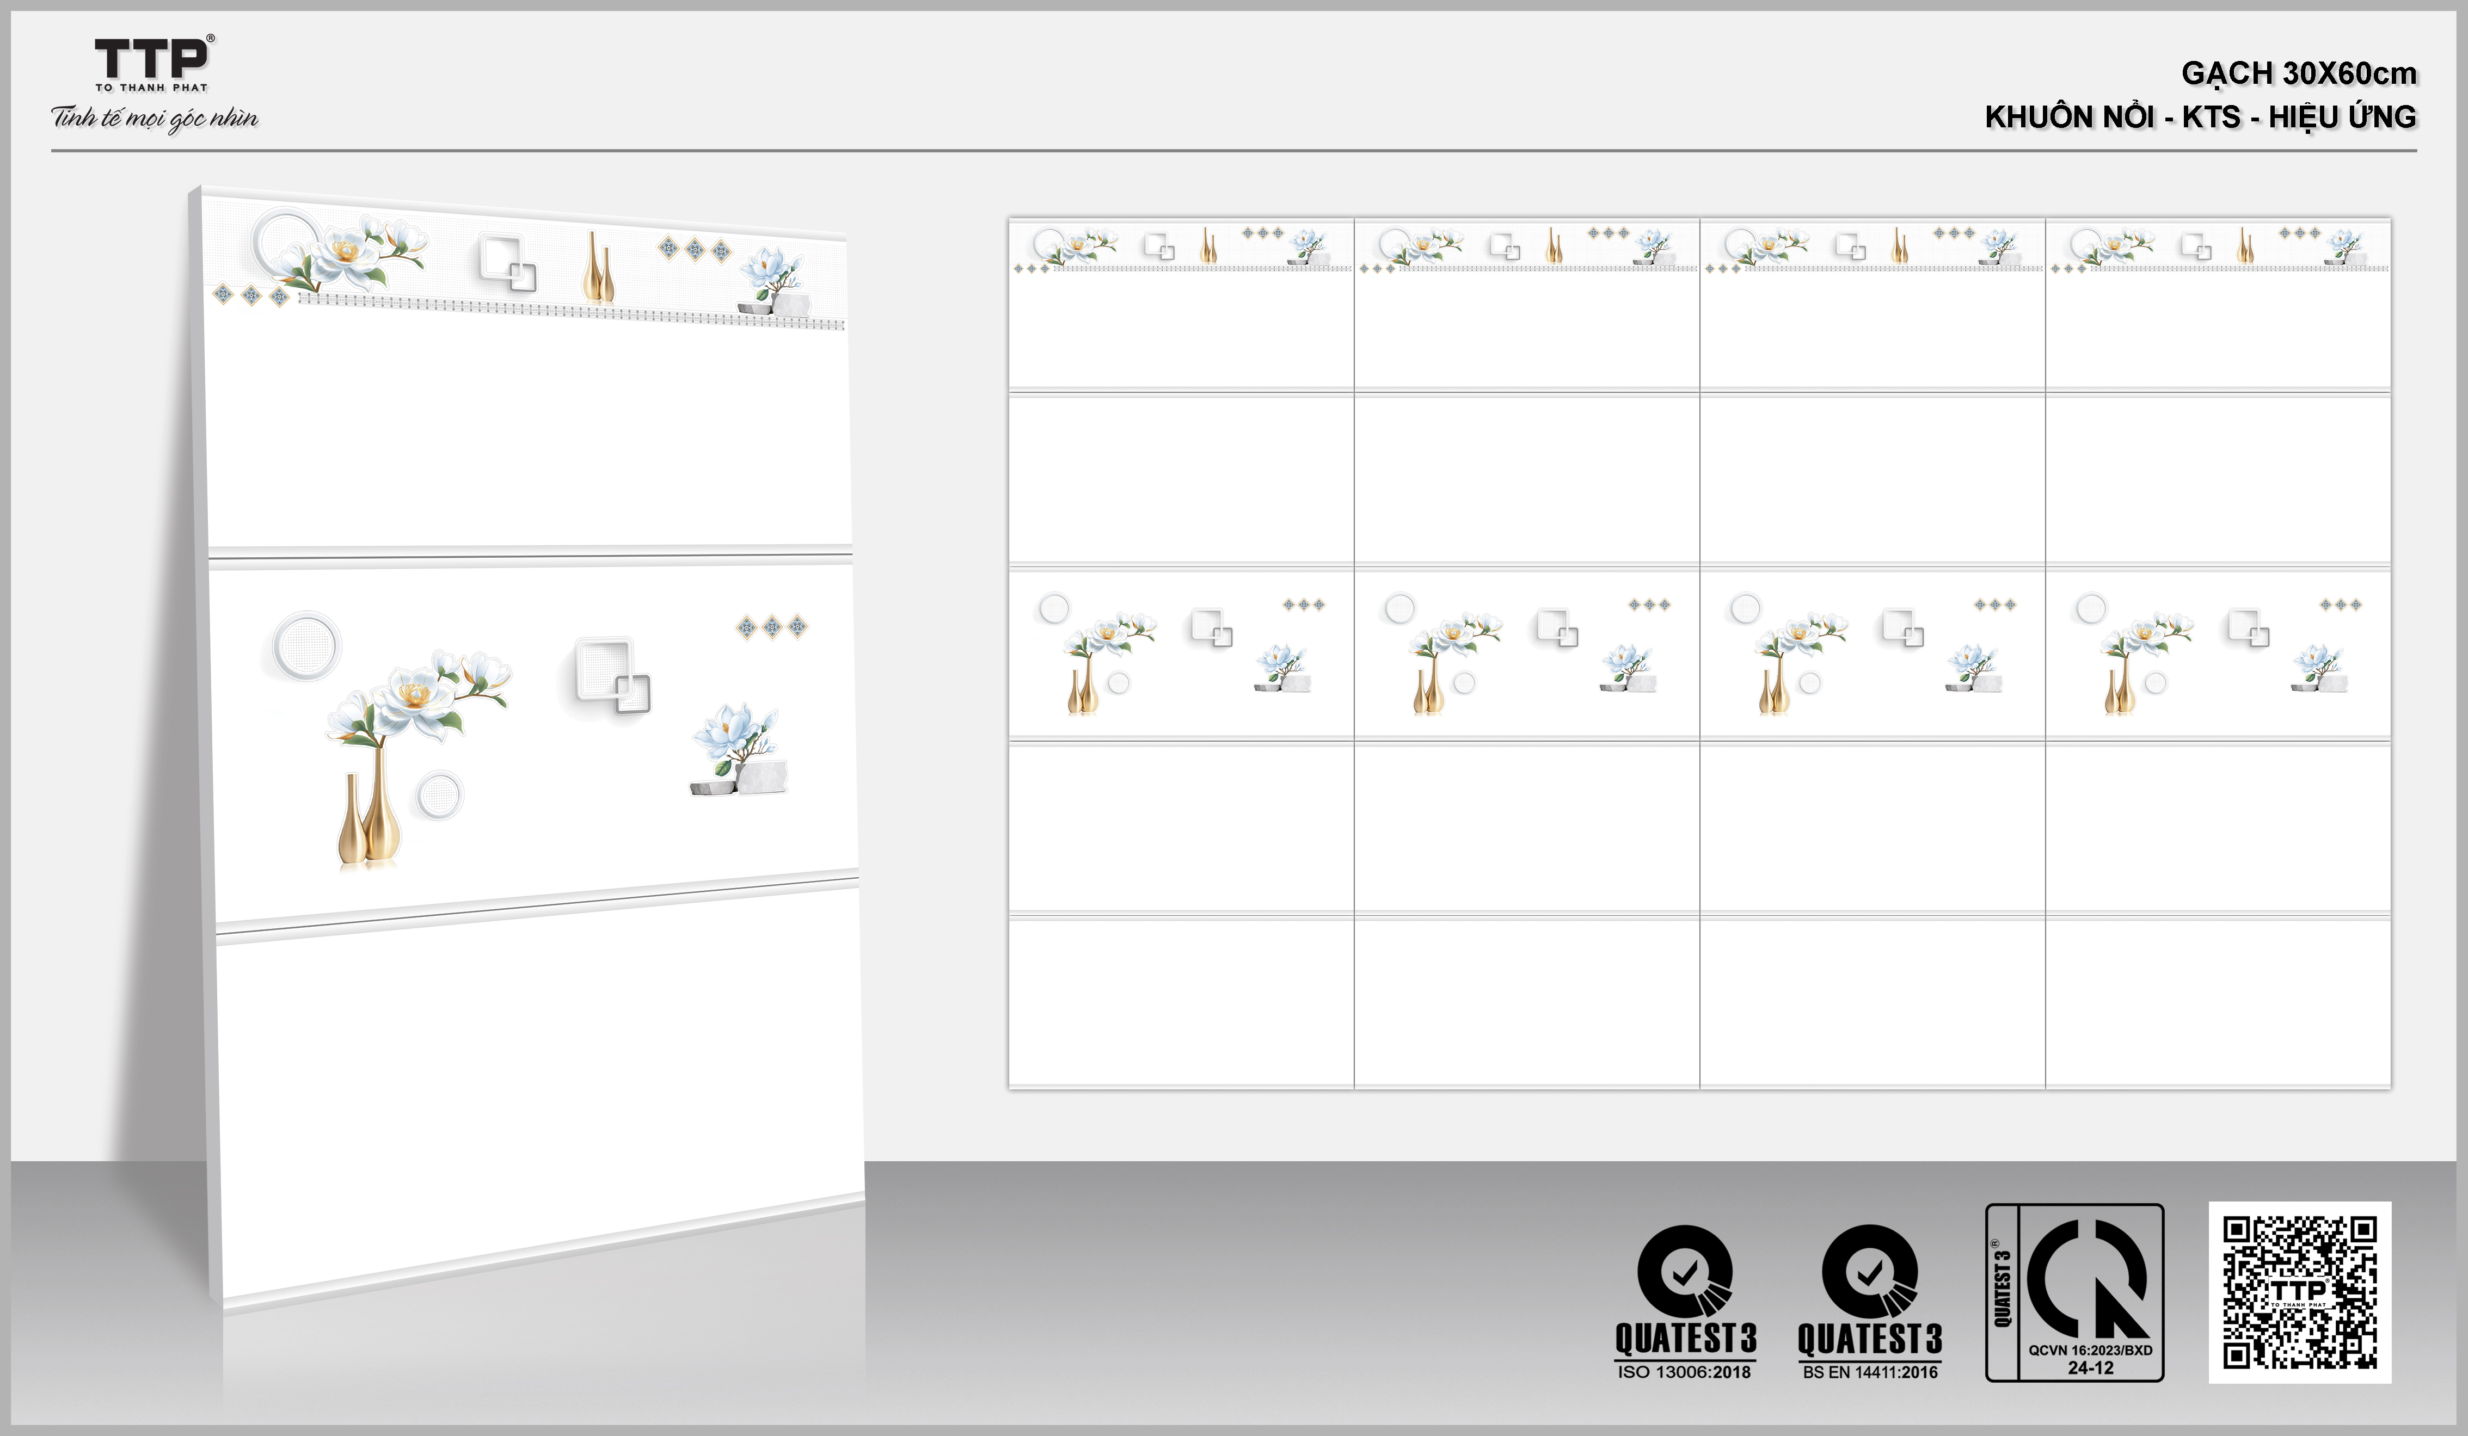Click the "ISO 13006:2018" label

pos(1685,1372)
